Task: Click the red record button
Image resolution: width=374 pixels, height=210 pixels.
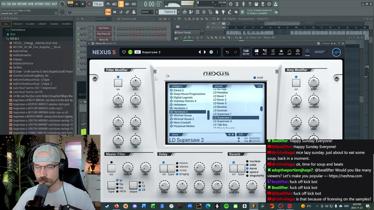Action: coord(89,4)
